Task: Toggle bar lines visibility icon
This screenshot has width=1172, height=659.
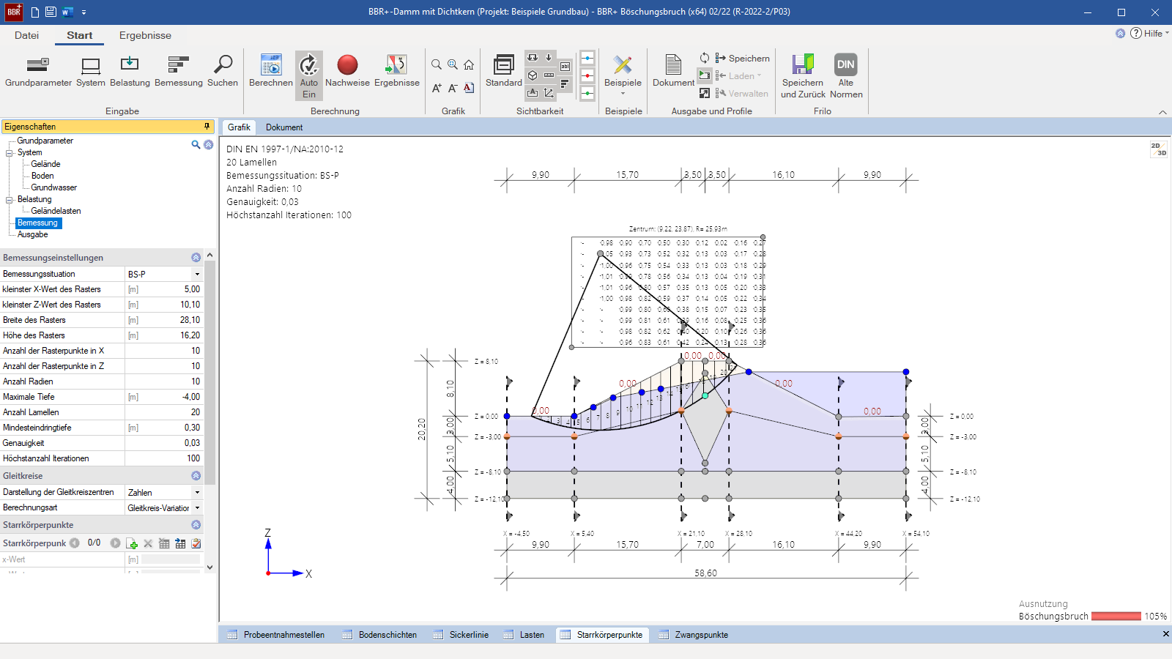Action: pos(565,83)
